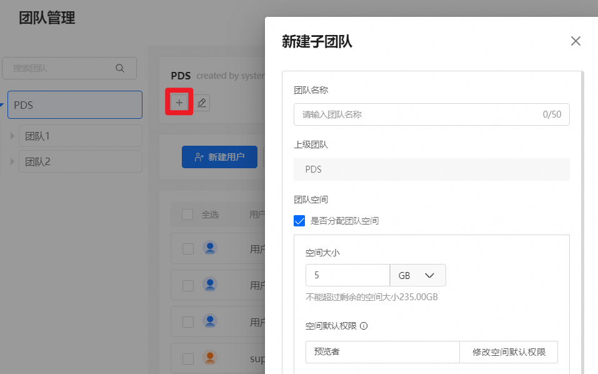Expand the 团队1 tree node arrow
The height and width of the screenshot is (374, 598).
[x=12, y=136]
